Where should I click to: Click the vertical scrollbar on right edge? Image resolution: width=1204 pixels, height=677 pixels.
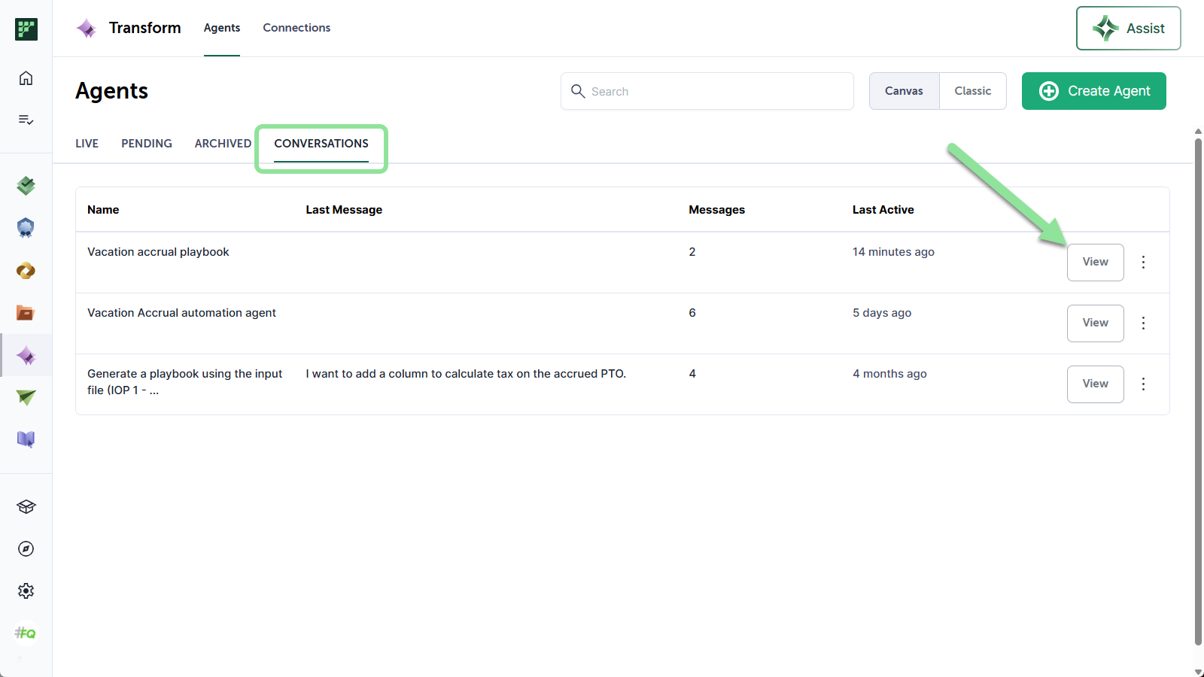(1198, 391)
